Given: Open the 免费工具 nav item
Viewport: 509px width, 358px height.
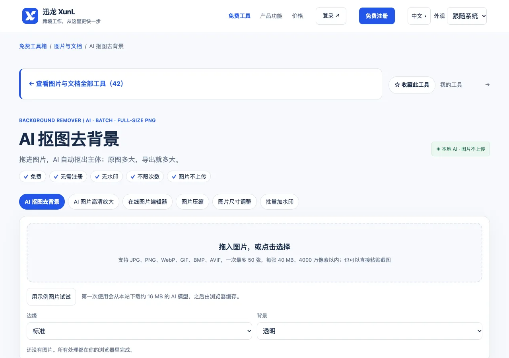Looking at the screenshot, I should [239, 16].
